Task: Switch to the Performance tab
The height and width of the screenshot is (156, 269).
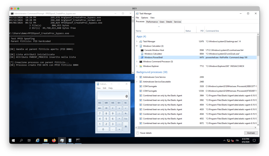Action: 152,22
